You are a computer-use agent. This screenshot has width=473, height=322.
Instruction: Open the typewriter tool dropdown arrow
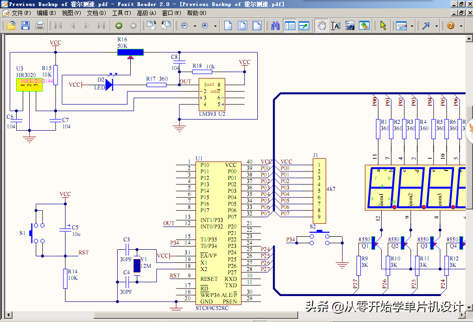pyautogui.click(x=412, y=26)
